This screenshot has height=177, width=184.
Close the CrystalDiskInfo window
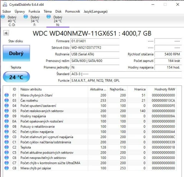(177, 5)
